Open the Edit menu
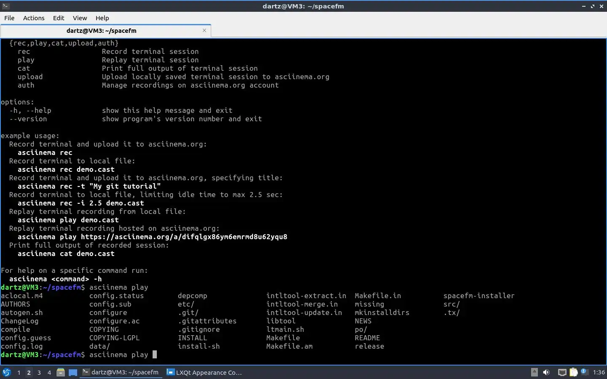Viewport: 607px width, 379px height. click(59, 18)
